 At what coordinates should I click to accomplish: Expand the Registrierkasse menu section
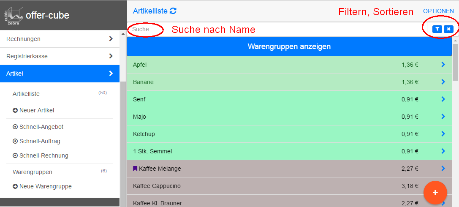click(x=111, y=56)
